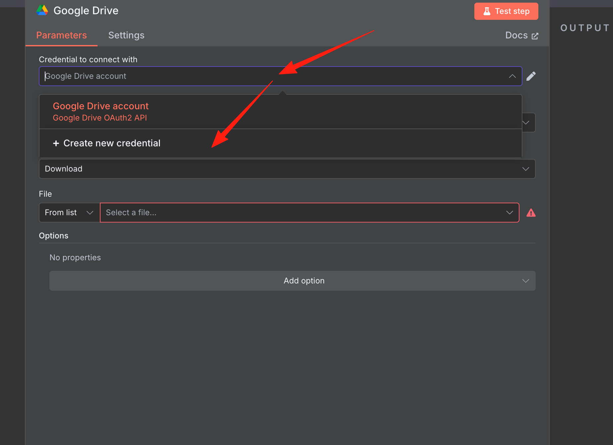Click the Options section heading
The image size is (613, 445).
pos(54,236)
